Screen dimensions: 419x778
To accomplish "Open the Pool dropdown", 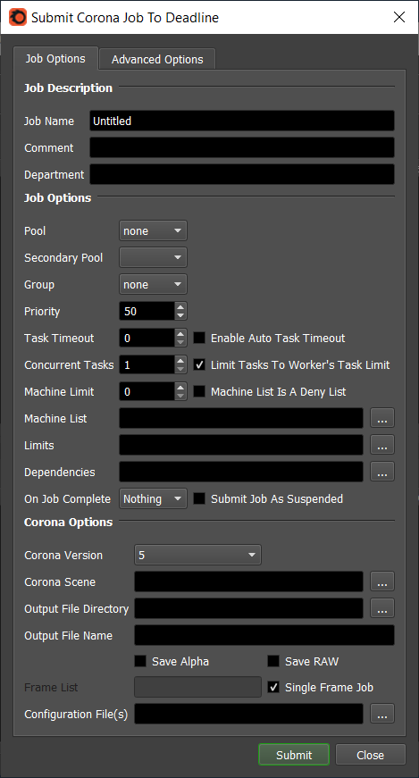I will (x=153, y=230).
